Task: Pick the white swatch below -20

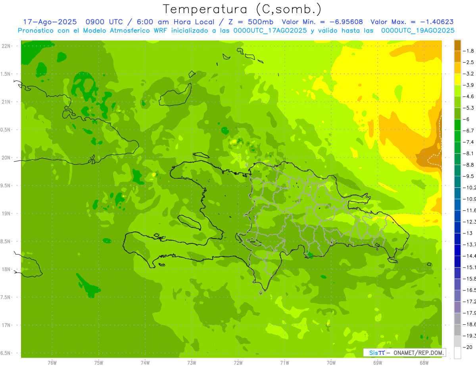Action: coord(457,353)
